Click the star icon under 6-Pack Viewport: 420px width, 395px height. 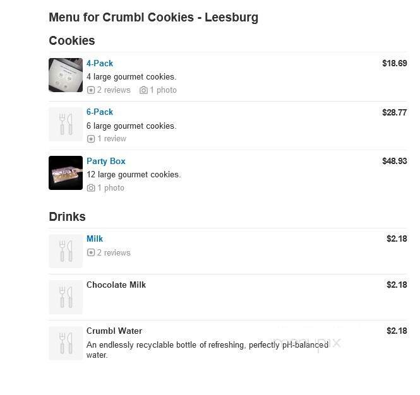(91, 139)
